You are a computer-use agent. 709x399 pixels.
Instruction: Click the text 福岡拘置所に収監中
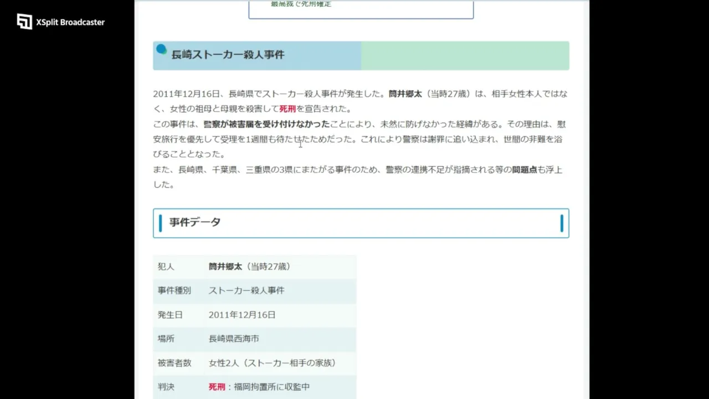click(272, 387)
